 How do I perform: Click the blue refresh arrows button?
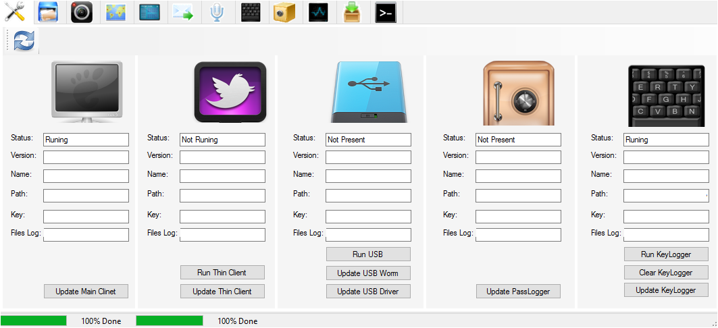point(24,41)
